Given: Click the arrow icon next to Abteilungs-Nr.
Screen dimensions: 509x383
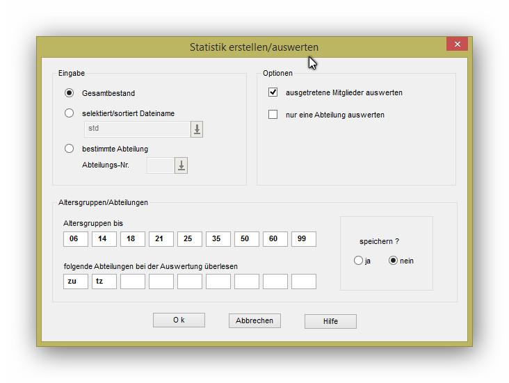Looking at the screenshot, I should pos(181,165).
